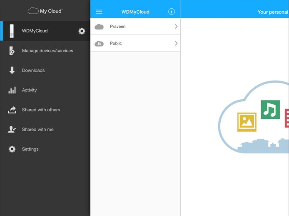Click the Activity bar chart icon
Viewport: 289px width, 216px height.
tap(12, 90)
